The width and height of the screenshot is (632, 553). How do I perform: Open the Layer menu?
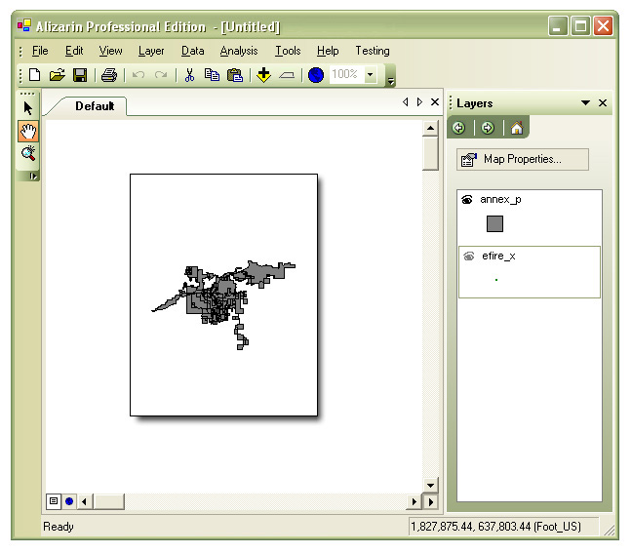click(x=151, y=51)
